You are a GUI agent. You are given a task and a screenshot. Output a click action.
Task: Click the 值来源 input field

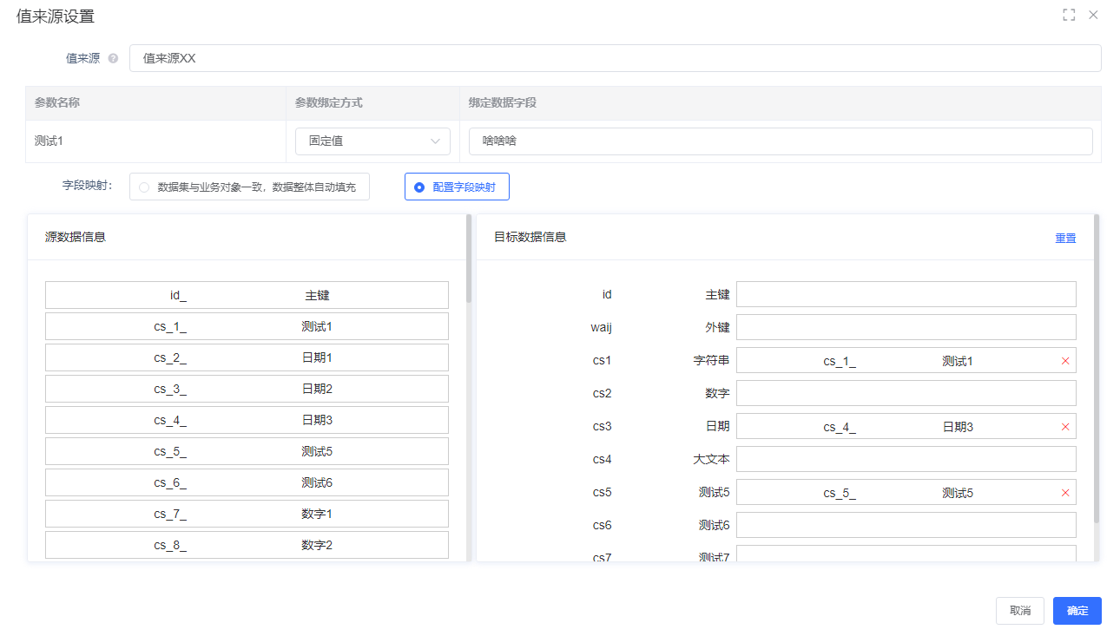(x=615, y=59)
